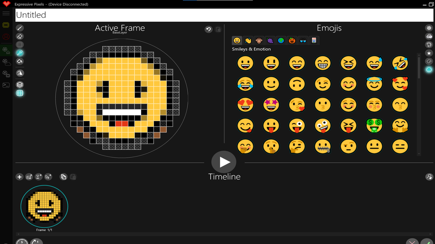Insert the money-mouth face emoji
Viewport: 435px width, 244px height.
[x=374, y=125]
